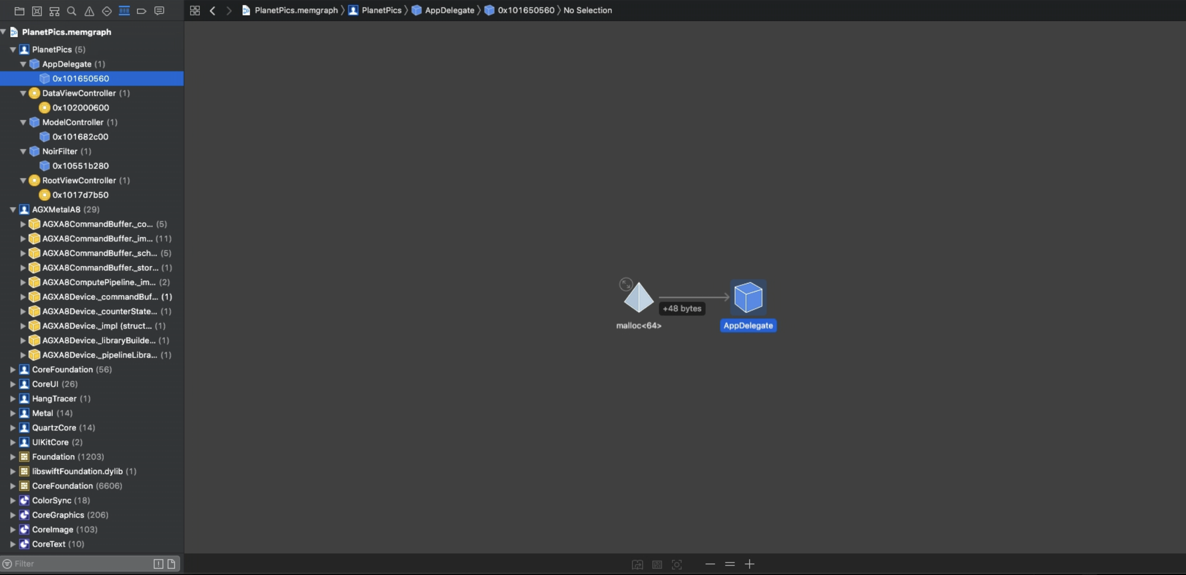The height and width of the screenshot is (575, 1186).
Task: Open the Find navigator magnifier icon
Action: coord(71,11)
